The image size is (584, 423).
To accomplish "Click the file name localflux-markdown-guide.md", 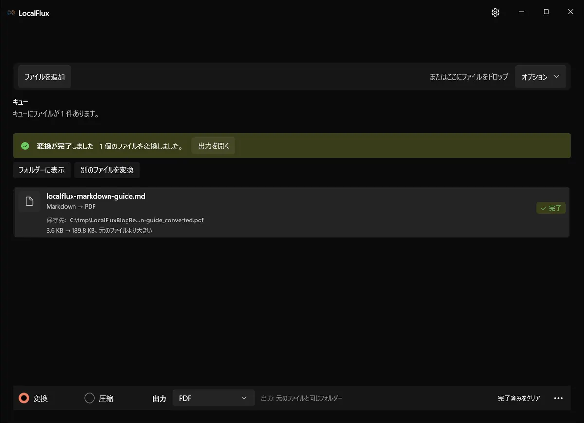I will click(95, 196).
